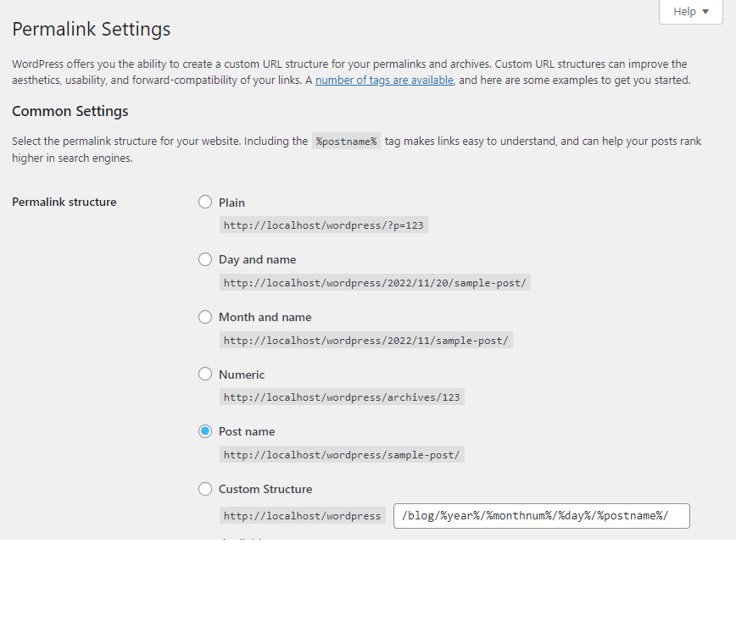This screenshot has height=627, width=736.
Task: Open the 'number of tags are available' link
Action: [x=385, y=80]
